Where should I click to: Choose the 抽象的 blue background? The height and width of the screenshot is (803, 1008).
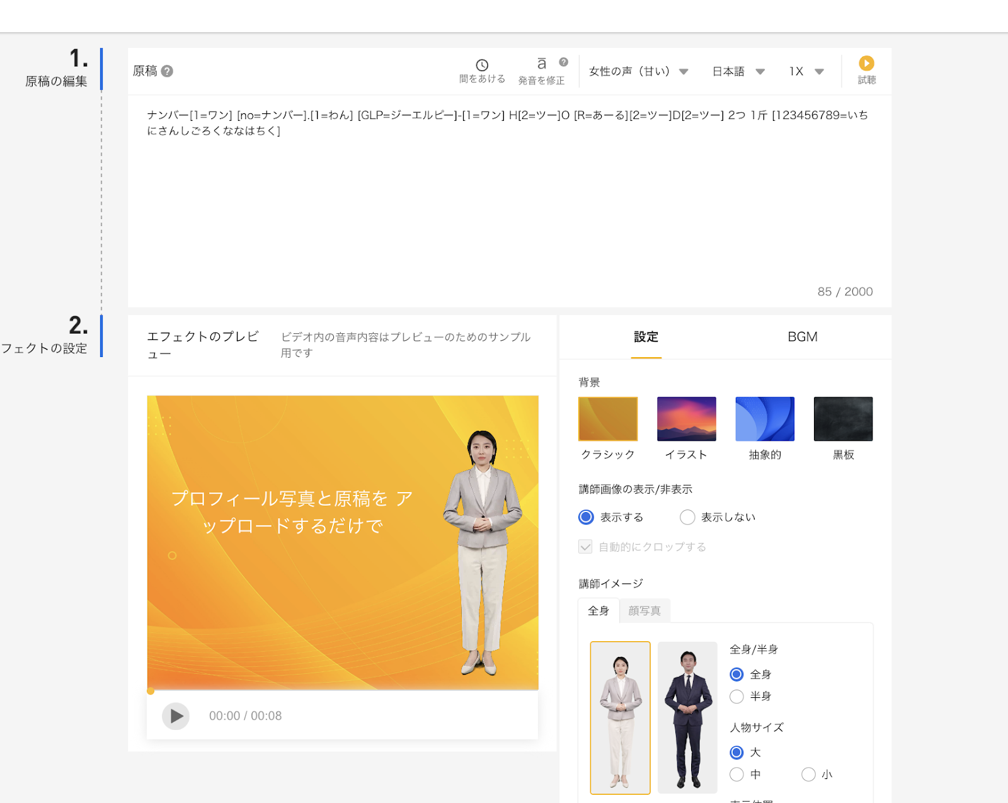point(765,419)
